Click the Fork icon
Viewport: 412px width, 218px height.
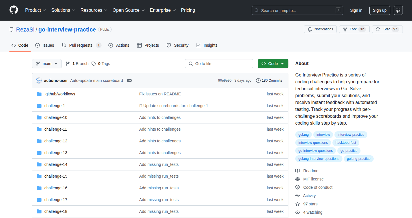click(345, 29)
